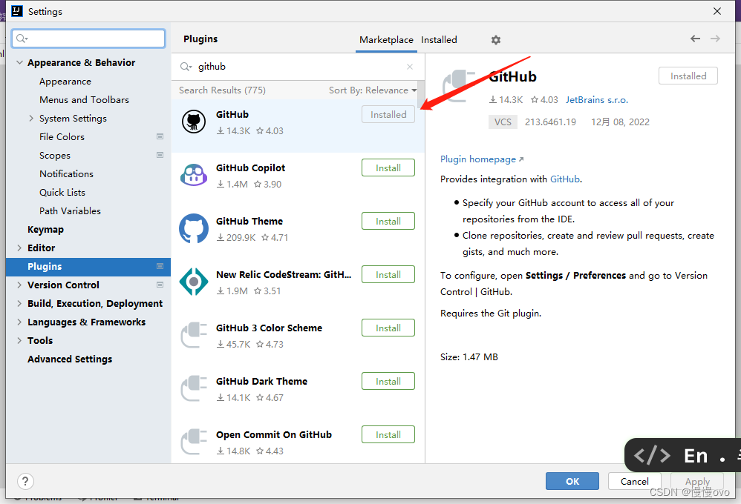The height and width of the screenshot is (504, 741).
Task: Click the project-level icon beside File Colors
Action: [x=160, y=136]
